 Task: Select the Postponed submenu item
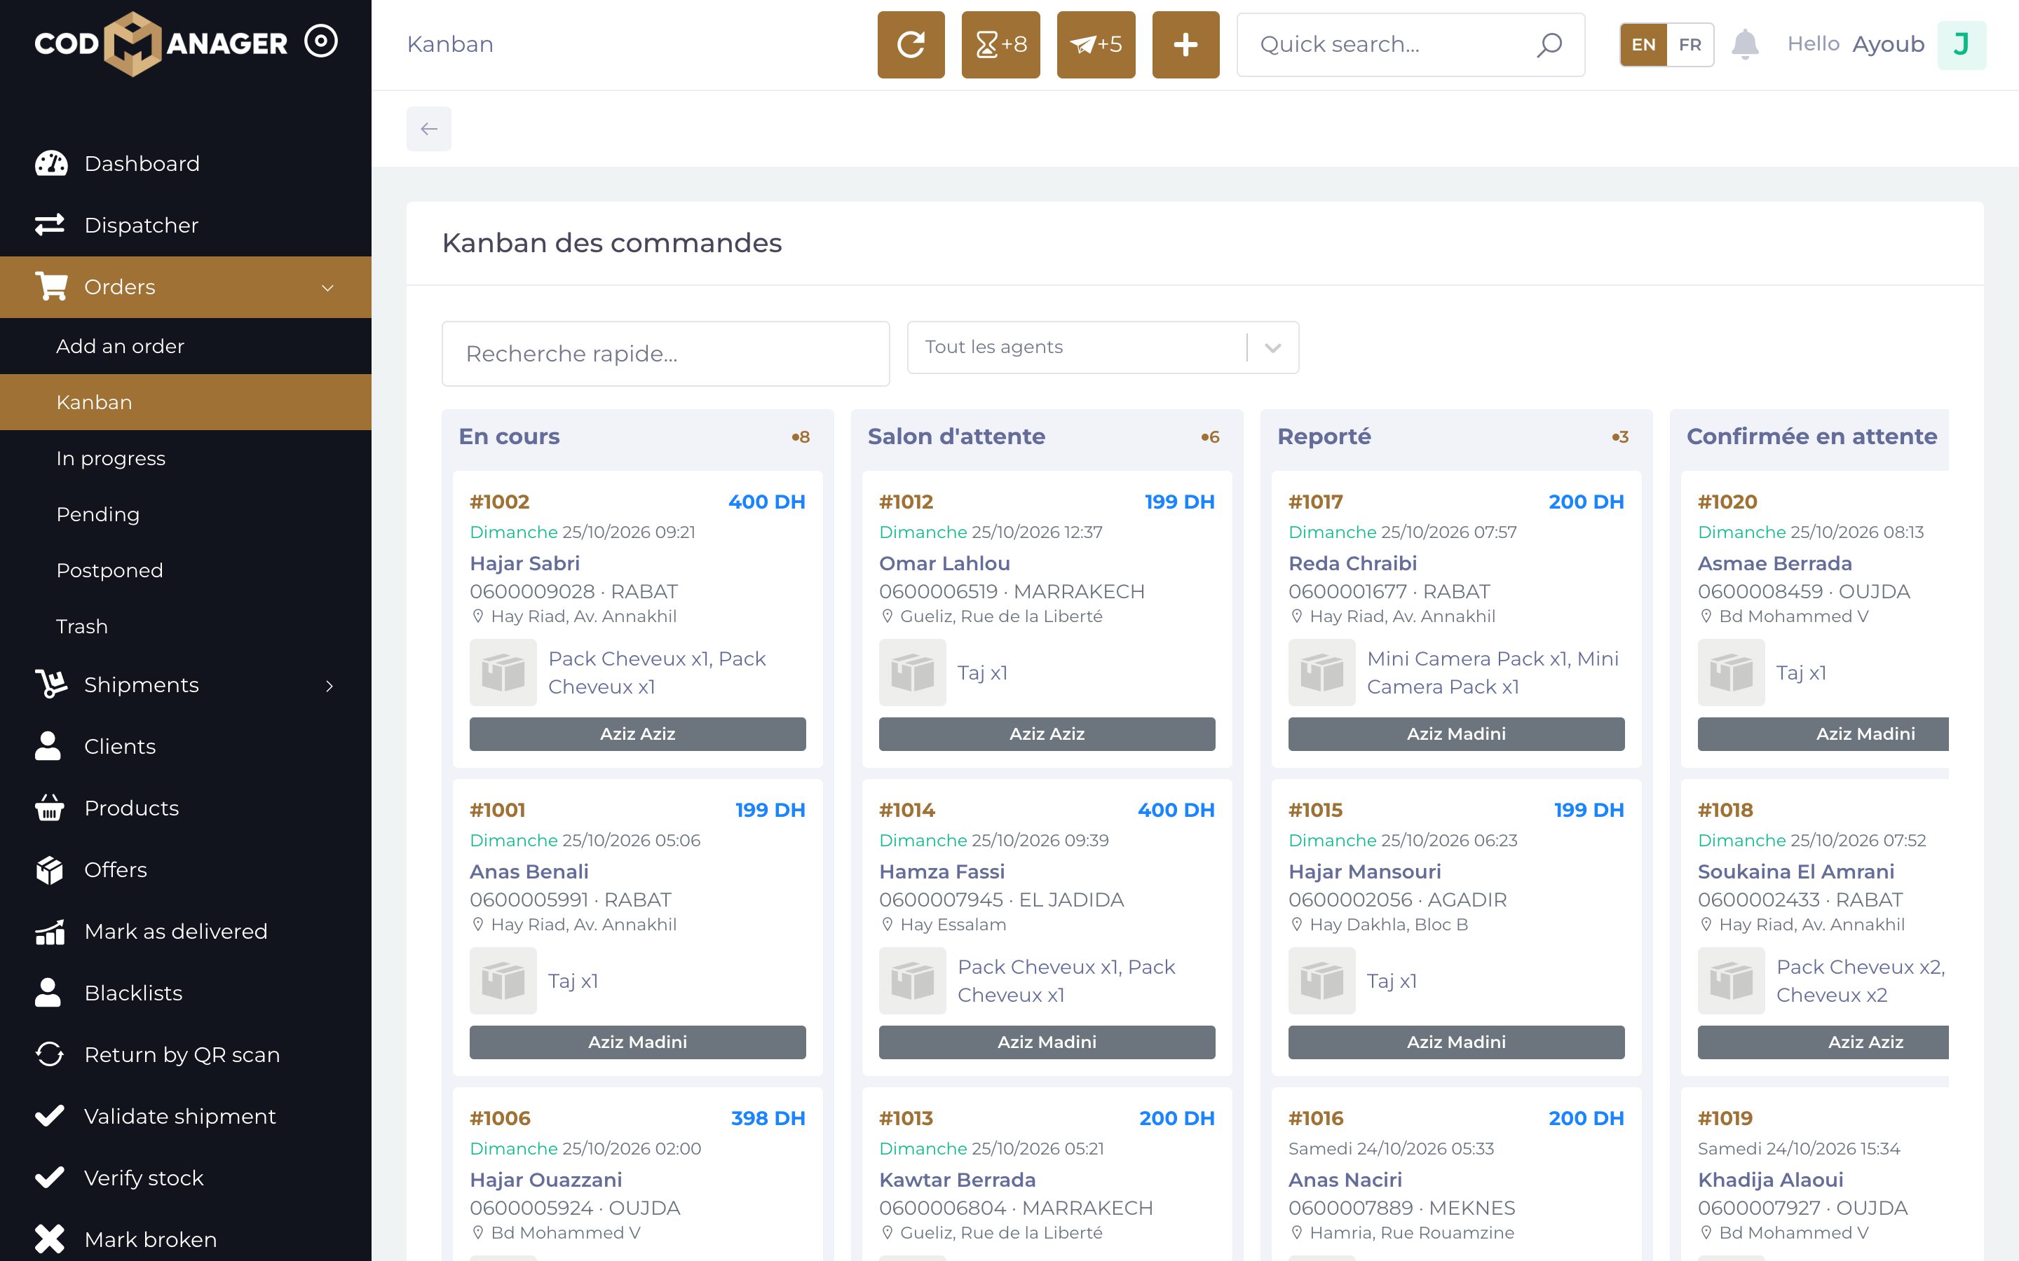coord(185,570)
